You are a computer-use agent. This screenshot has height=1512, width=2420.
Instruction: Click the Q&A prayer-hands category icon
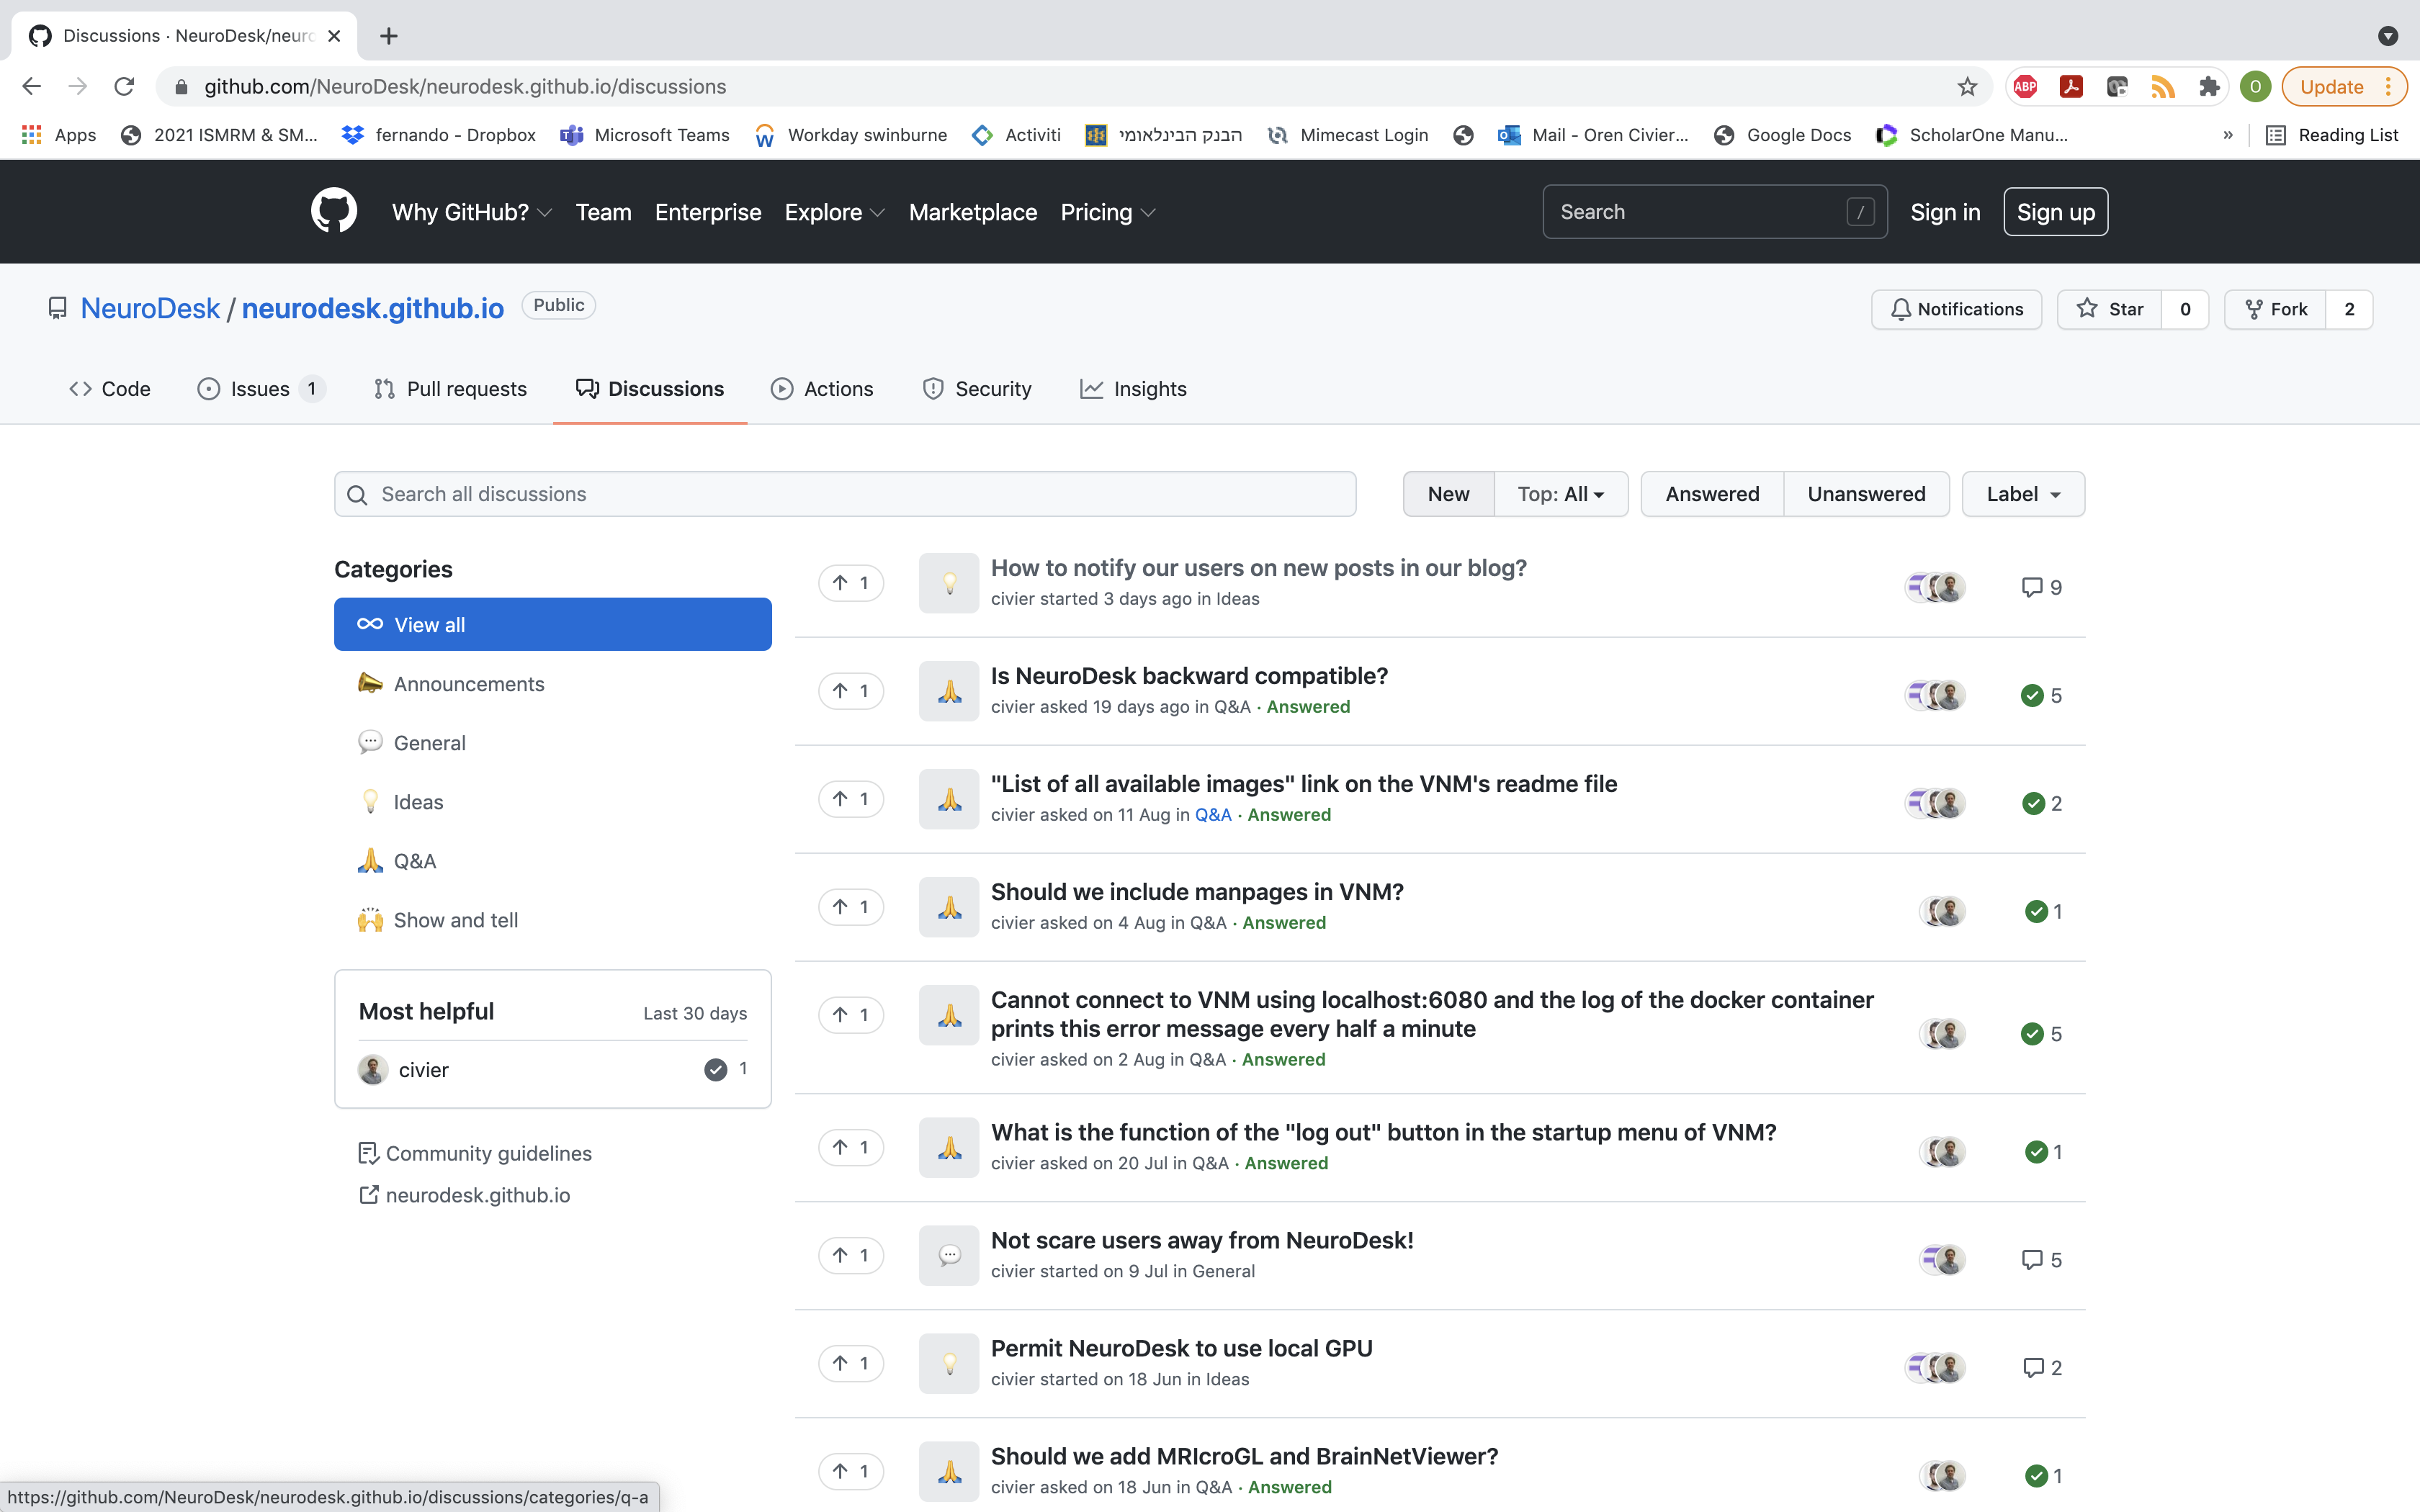[x=370, y=860]
